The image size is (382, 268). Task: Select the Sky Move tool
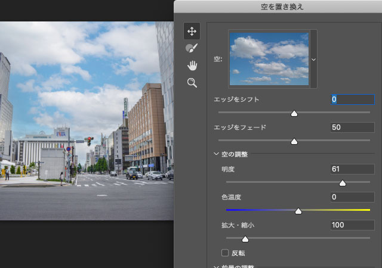click(192, 31)
